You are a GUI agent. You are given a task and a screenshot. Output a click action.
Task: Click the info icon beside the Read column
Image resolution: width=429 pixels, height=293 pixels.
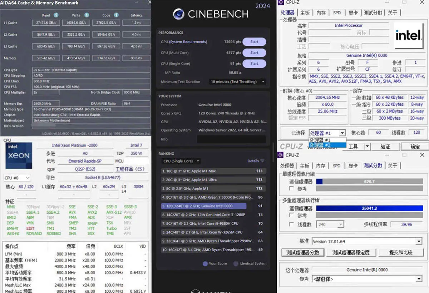click(56, 15)
